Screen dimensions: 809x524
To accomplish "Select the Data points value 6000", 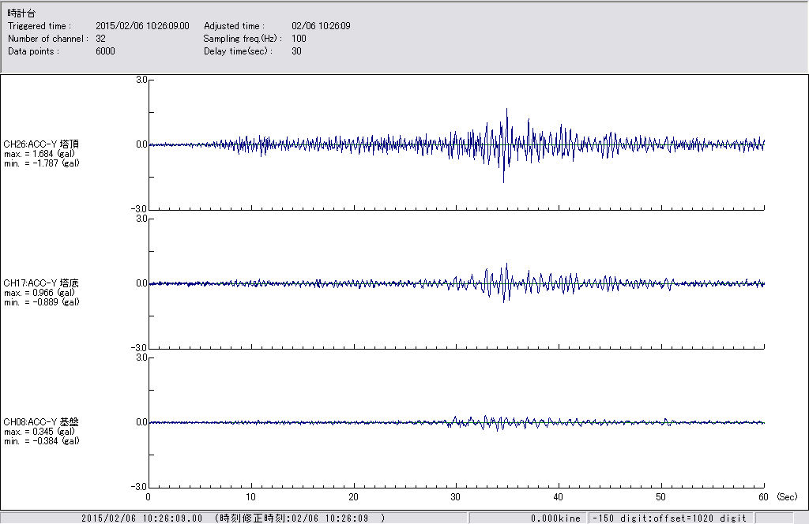I will pos(105,51).
